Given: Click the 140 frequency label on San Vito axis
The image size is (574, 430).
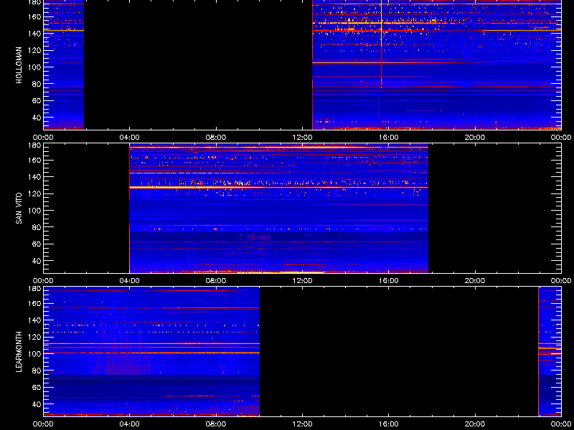Looking at the screenshot, I should pos(34,177).
